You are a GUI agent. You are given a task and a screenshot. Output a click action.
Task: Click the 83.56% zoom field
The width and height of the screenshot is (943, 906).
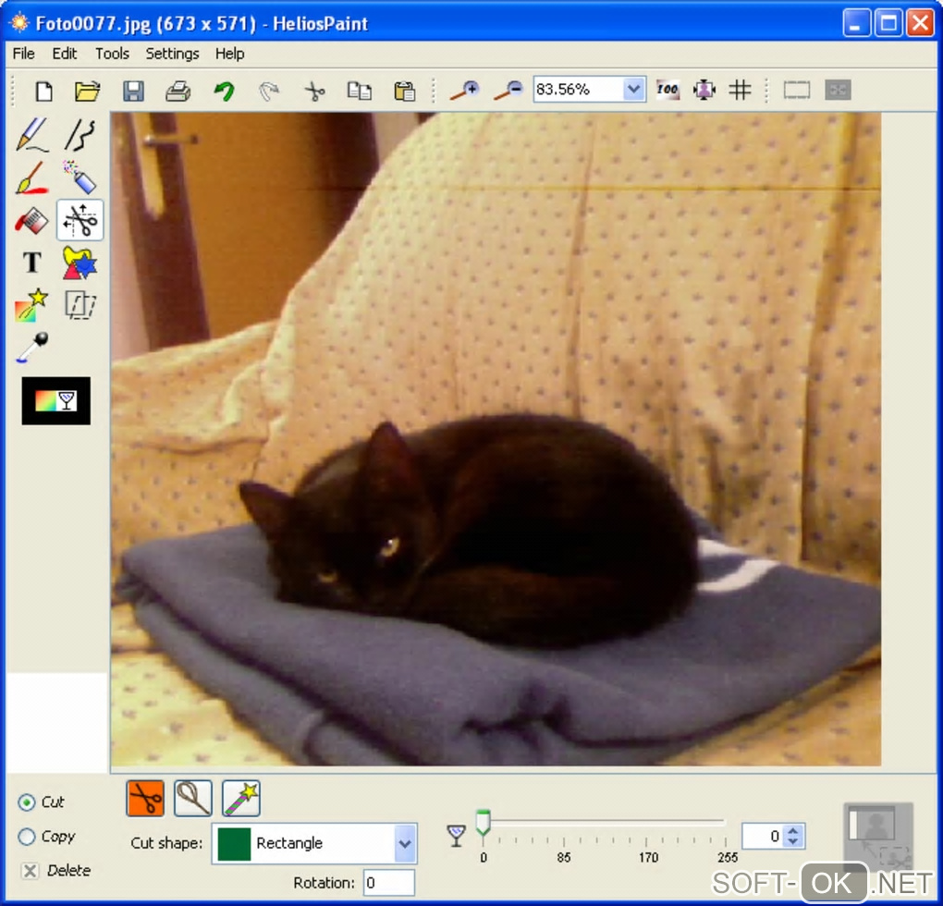577,90
